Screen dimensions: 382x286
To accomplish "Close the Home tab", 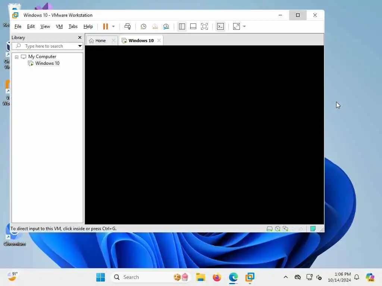I will coord(113,41).
